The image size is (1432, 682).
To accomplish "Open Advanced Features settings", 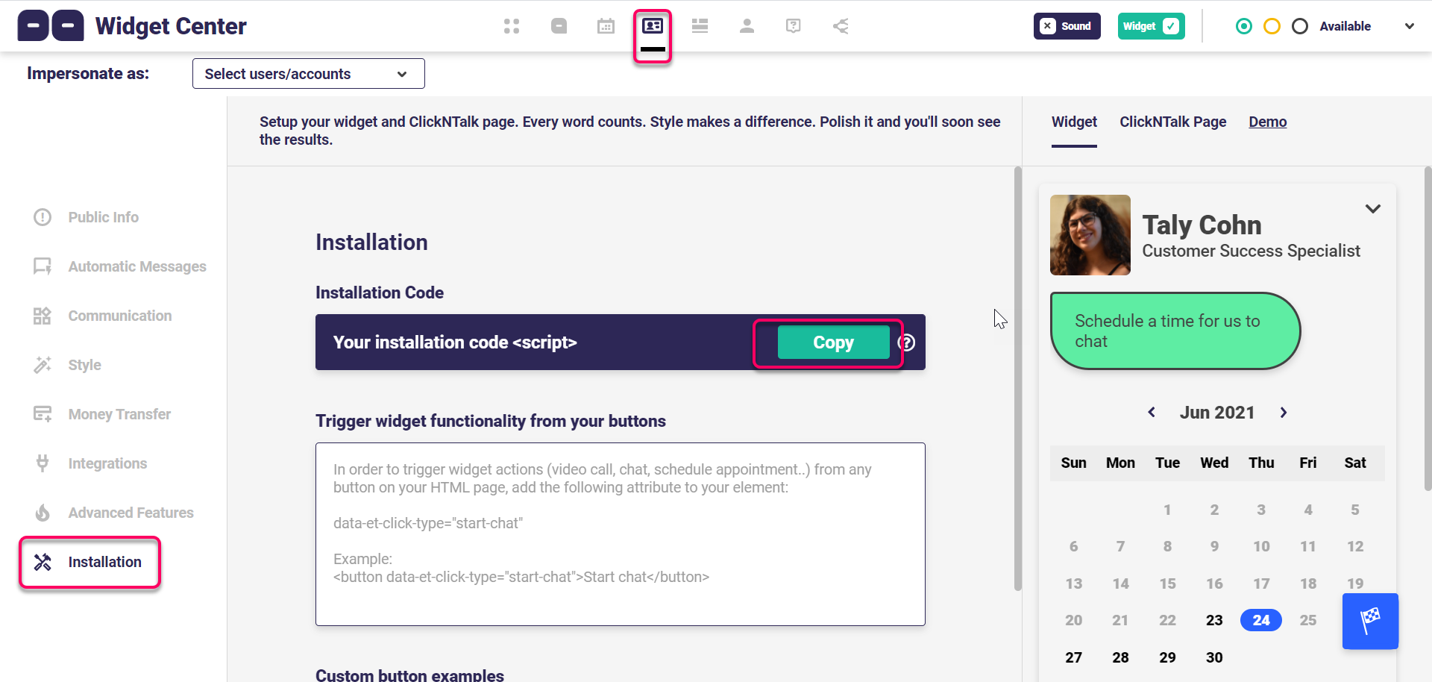I will 113,513.
